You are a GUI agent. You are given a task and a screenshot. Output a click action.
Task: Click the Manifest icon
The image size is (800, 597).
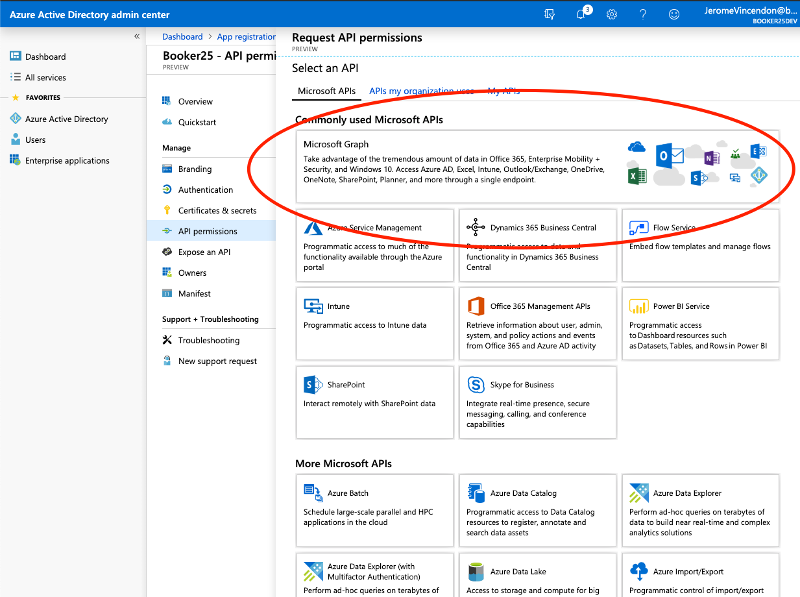click(x=167, y=293)
